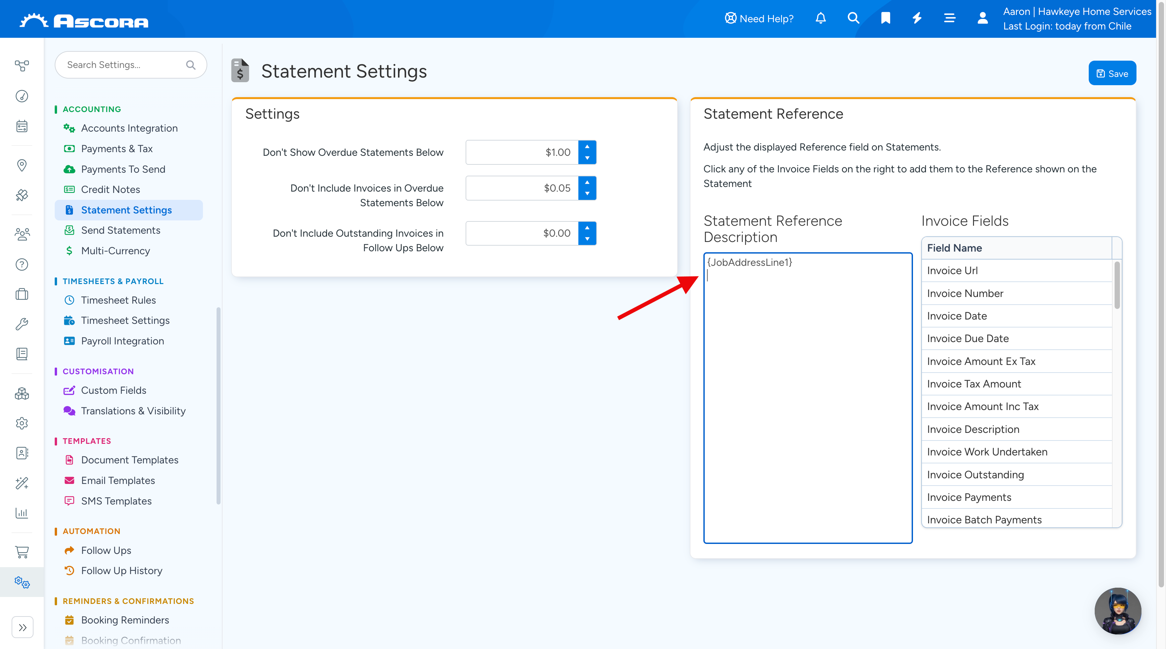Open the global search magnifier in header

853,18
